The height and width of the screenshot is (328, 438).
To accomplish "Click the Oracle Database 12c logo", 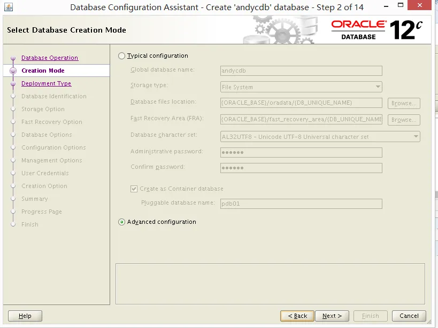I will click(377, 30).
